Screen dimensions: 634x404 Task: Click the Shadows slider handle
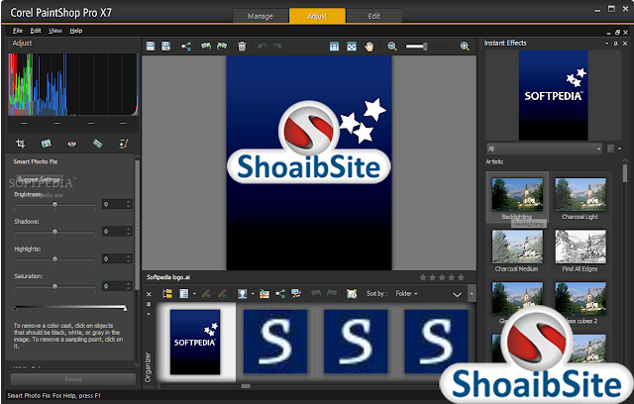click(55, 232)
